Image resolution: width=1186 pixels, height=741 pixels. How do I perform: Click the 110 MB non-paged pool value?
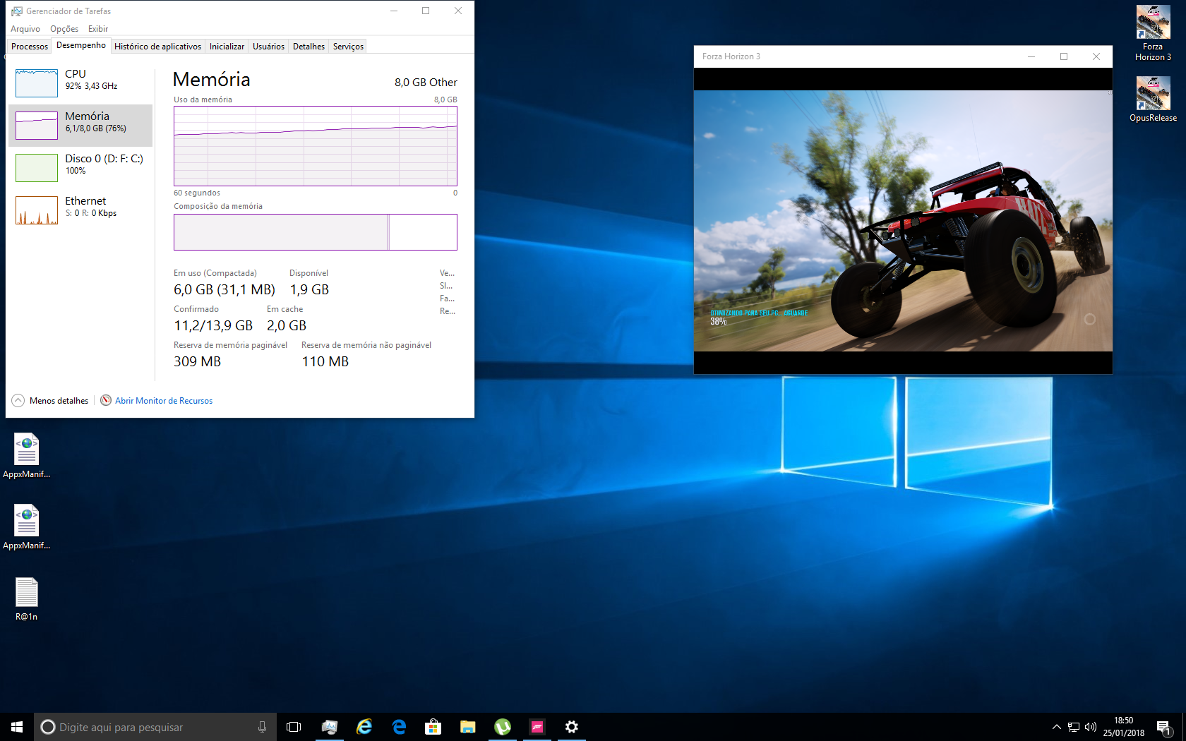[x=325, y=361]
